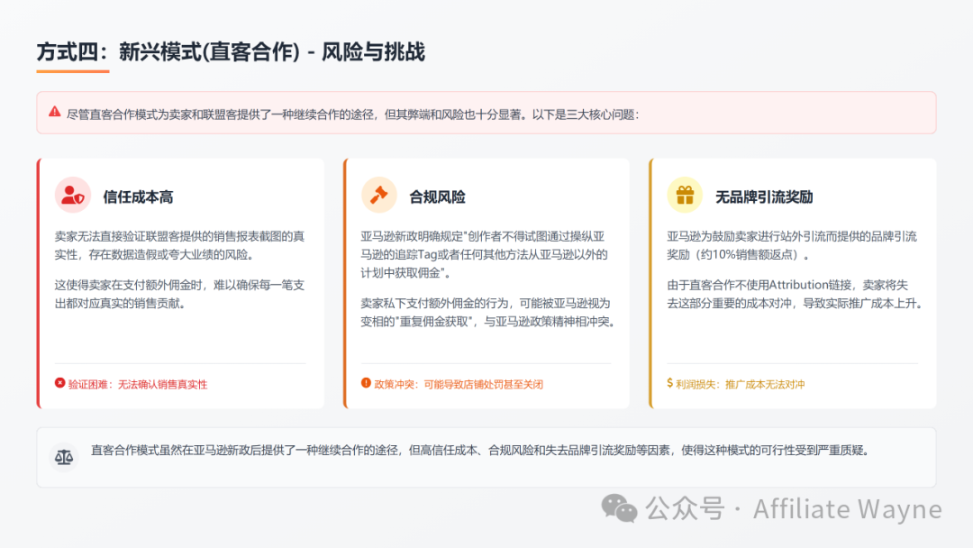Click the footer note 验证困难：无法确认销售真实性
Viewport: 973px width, 548px height.
point(138,384)
